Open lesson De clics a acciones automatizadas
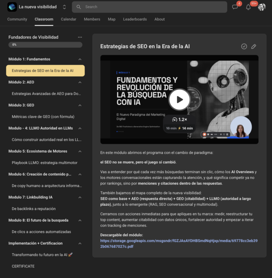The image size is (272, 278). pyautogui.click(x=41, y=232)
